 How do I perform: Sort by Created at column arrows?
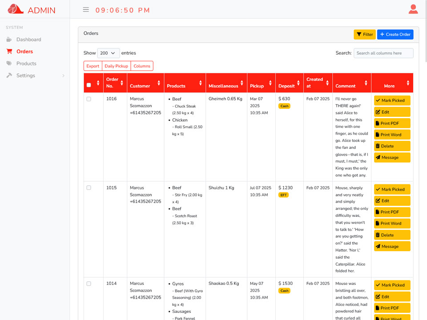(327, 83)
